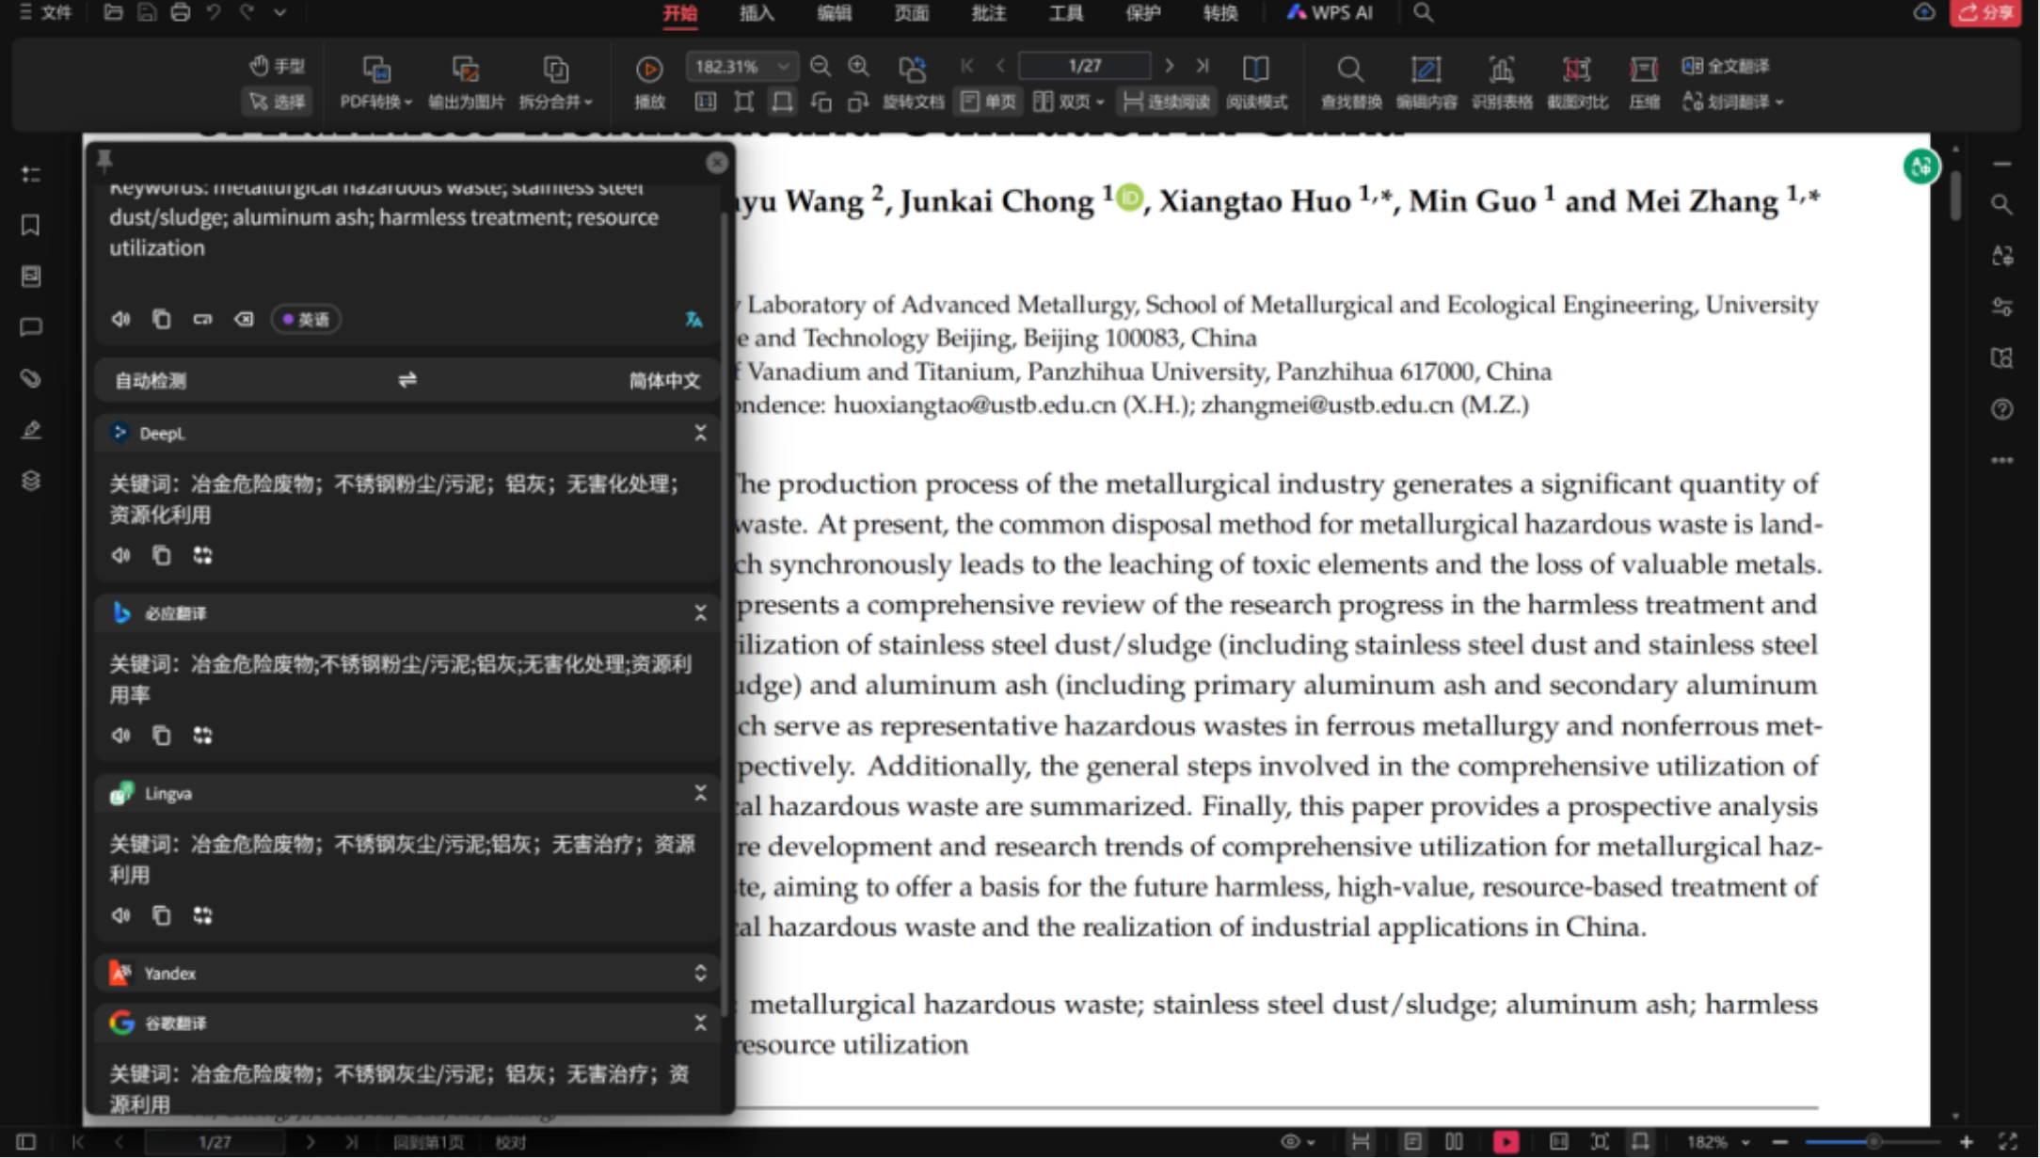Click the rotate clockwise icon
Screen dimensions: 2040x1158
click(x=858, y=102)
